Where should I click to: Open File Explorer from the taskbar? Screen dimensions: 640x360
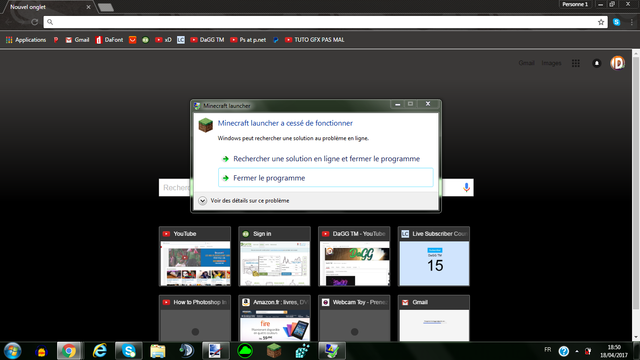pyautogui.click(x=158, y=351)
